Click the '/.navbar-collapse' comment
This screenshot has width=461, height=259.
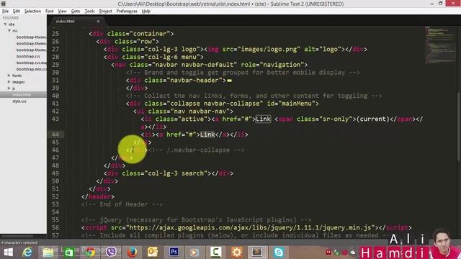coord(197,150)
